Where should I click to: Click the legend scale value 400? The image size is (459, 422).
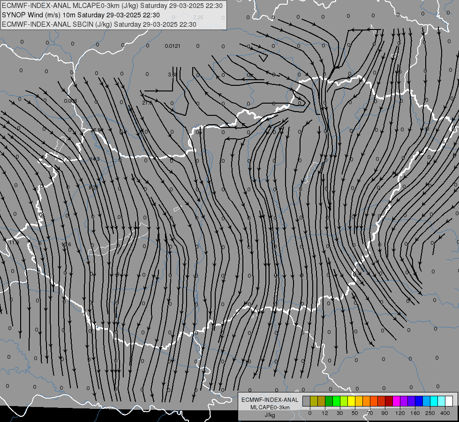pos(445,413)
